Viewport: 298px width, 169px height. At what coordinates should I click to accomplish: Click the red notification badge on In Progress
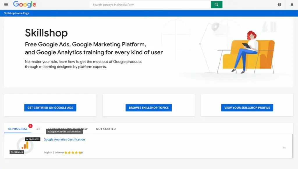click(x=30, y=126)
